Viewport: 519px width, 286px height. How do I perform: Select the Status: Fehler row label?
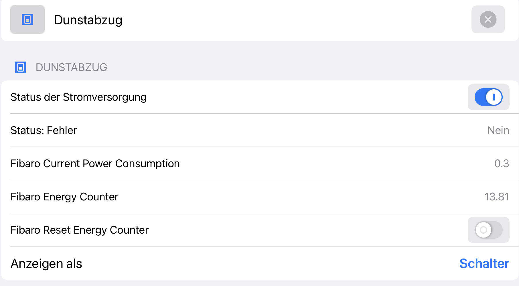(44, 130)
